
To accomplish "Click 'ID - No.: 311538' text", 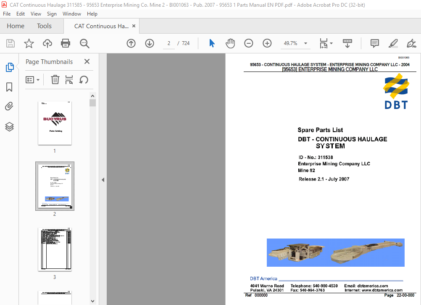I will point(316,157).
